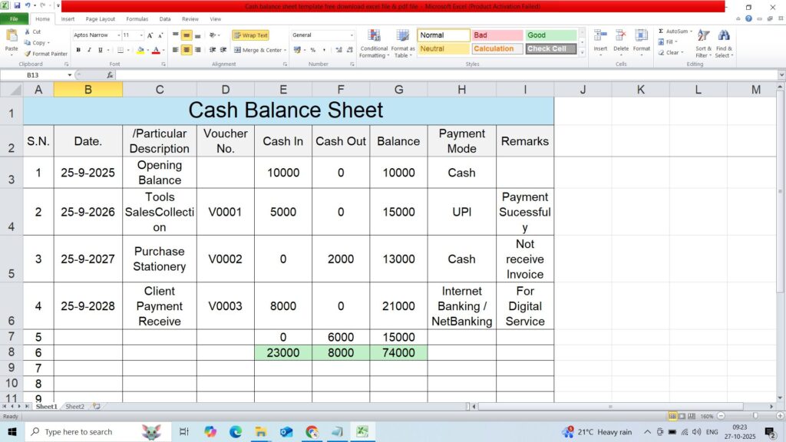Open the font color red swatch
The image size is (786, 442).
click(155, 51)
